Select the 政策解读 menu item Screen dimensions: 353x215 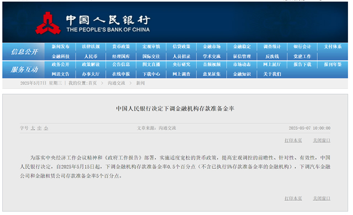(x=90, y=65)
